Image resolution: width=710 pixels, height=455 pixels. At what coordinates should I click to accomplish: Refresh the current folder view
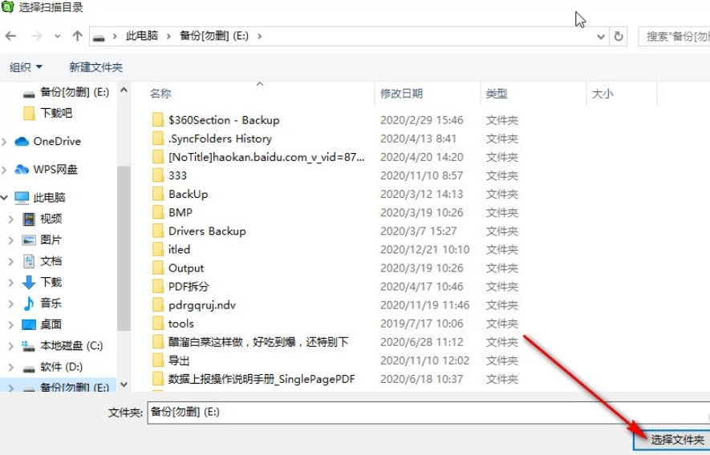[x=619, y=36]
